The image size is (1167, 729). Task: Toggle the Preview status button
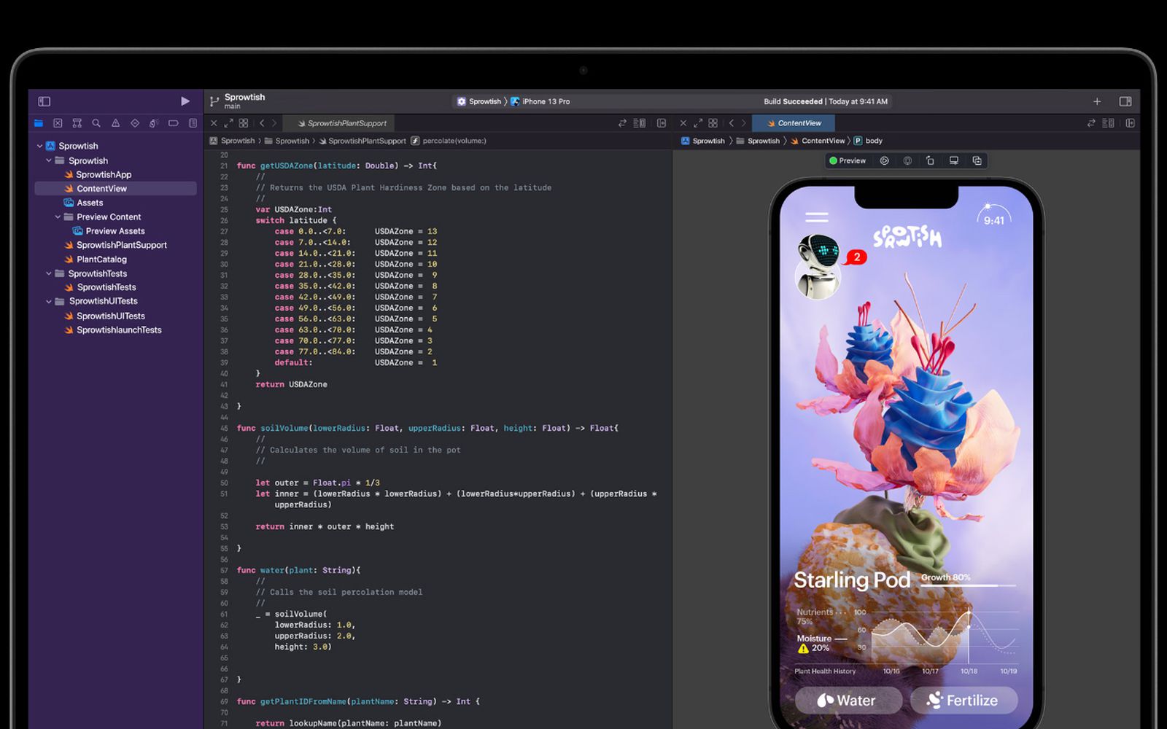pos(848,160)
